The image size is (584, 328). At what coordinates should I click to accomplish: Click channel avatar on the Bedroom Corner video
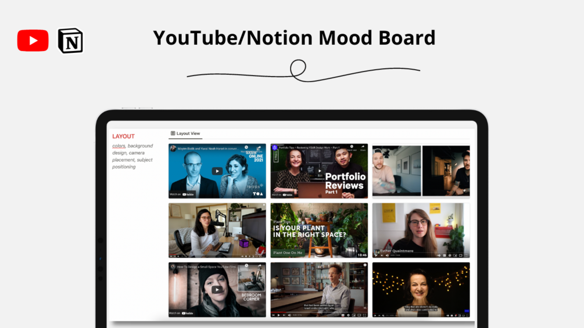(x=173, y=266)
